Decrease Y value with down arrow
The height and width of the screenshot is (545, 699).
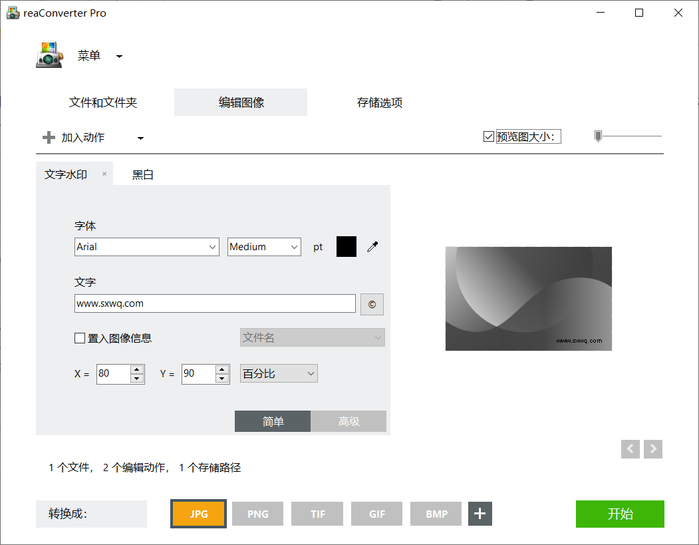click(x=222, y=379)
